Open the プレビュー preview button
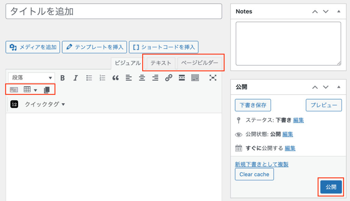The height and width of the screenshot is (201, 350). [x=324, y=105]
